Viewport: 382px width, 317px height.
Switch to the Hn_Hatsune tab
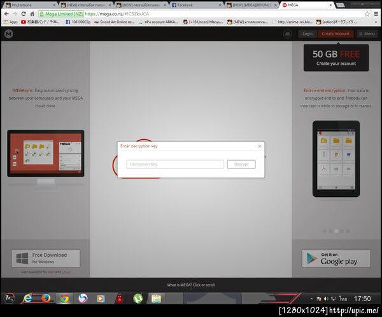click(31, 5)
